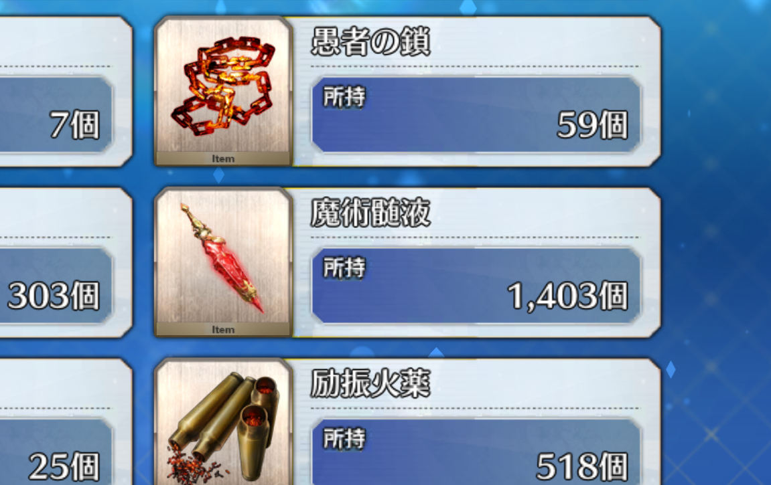Image resolution: width=771 pixels, height=485 pixels.
Task: Open the 励振火薬 item card
Action: click(x=408, y=421)
